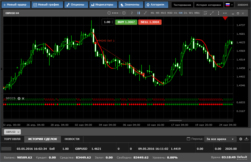Image resolution: width=251 pixels, height=162 pixels.
Task: Open Тестирование mode
Action: coord(182,5)
